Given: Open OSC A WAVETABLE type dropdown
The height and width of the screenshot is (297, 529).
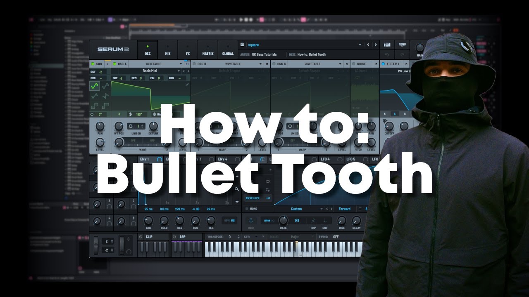Looking at the screenshot, I should pos(181,64).
